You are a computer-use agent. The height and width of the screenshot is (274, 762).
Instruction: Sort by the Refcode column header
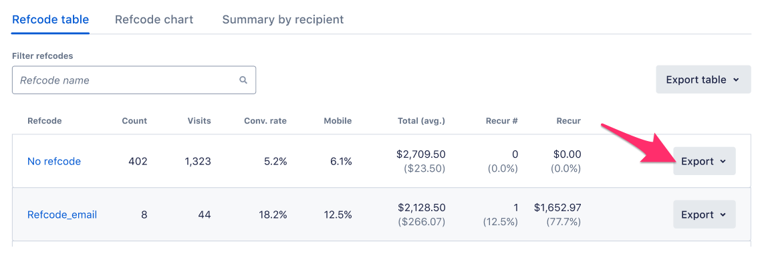[45, 121]
